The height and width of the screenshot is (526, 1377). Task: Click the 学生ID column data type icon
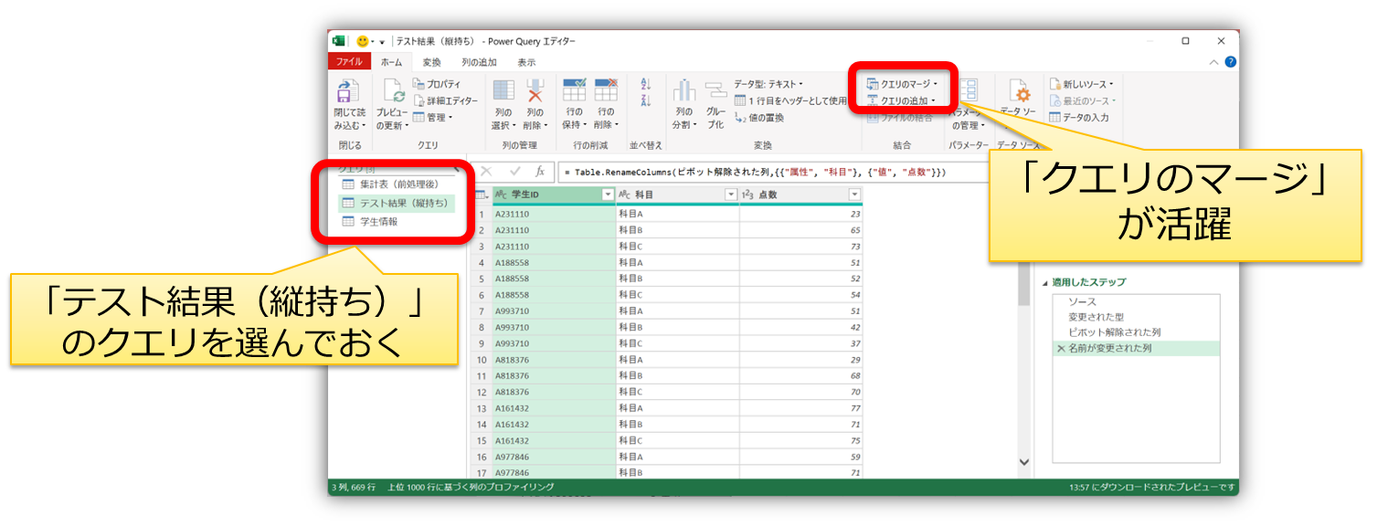pyautogui.click(x=501, y=195)
